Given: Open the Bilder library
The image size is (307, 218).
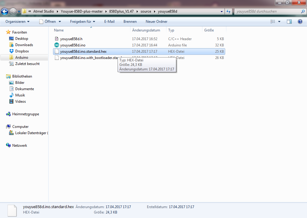Looking at the screenshot, I should 20,83.
